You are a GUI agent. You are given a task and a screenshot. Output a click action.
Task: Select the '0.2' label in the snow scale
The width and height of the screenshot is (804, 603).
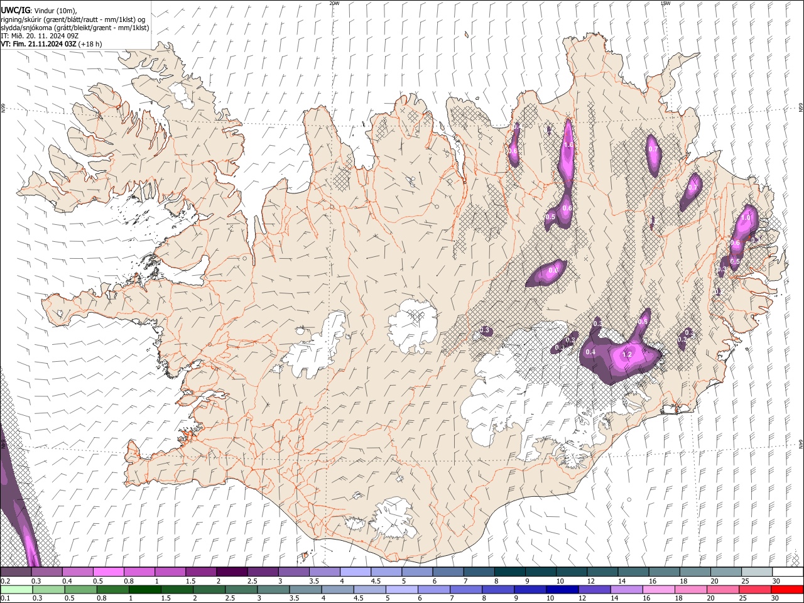[x=6, y=581]
